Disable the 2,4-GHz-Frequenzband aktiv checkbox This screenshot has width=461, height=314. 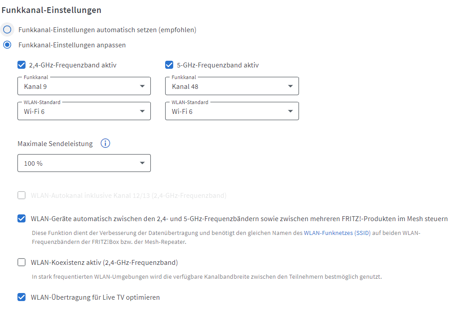pyautogui.click(x=21, y=65)
